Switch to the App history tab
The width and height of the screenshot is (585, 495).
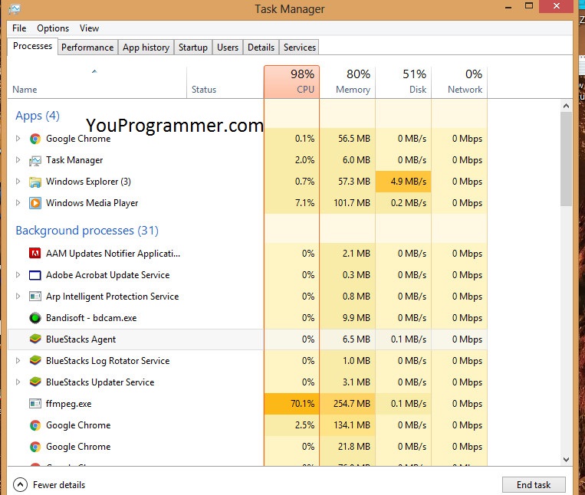click(x=146, y=48)
